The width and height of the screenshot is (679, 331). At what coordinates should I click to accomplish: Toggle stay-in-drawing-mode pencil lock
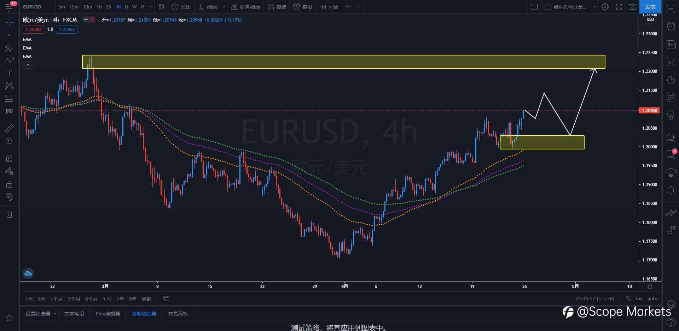9,171
